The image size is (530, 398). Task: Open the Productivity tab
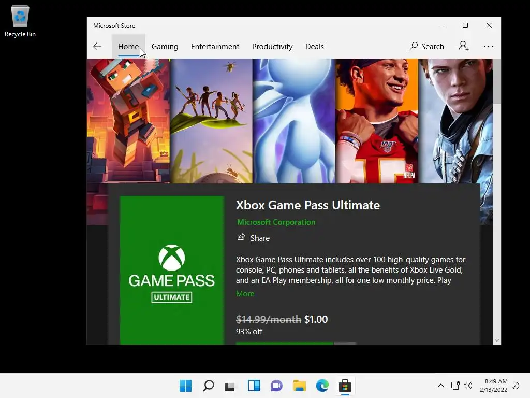click(x=272, y=46)
